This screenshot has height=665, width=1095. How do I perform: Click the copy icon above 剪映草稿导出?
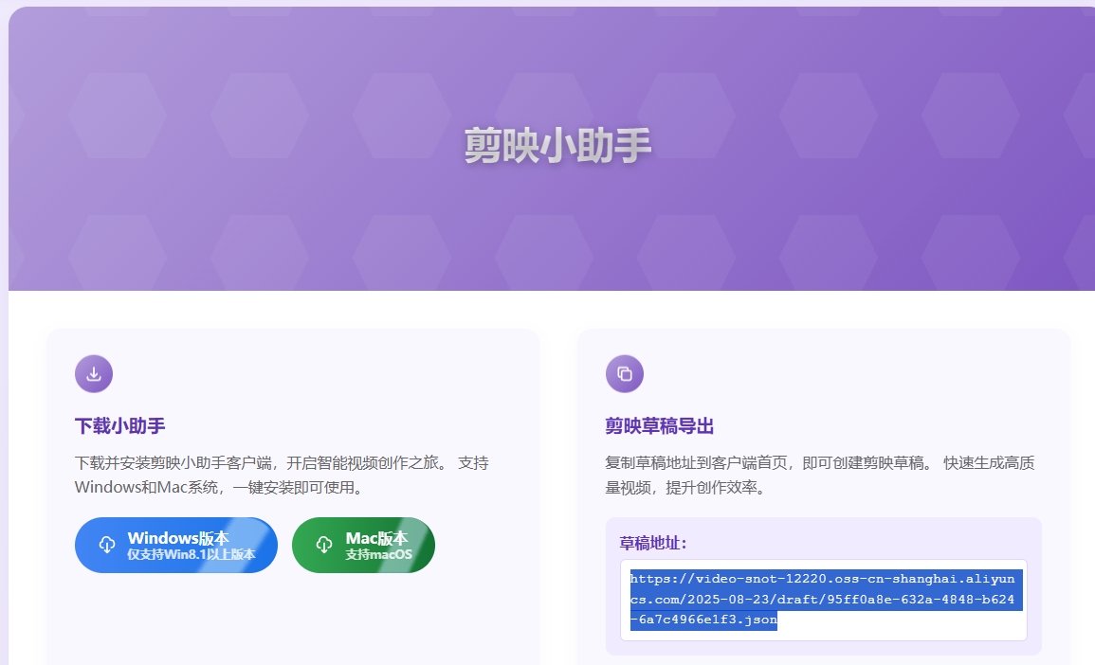625,374
